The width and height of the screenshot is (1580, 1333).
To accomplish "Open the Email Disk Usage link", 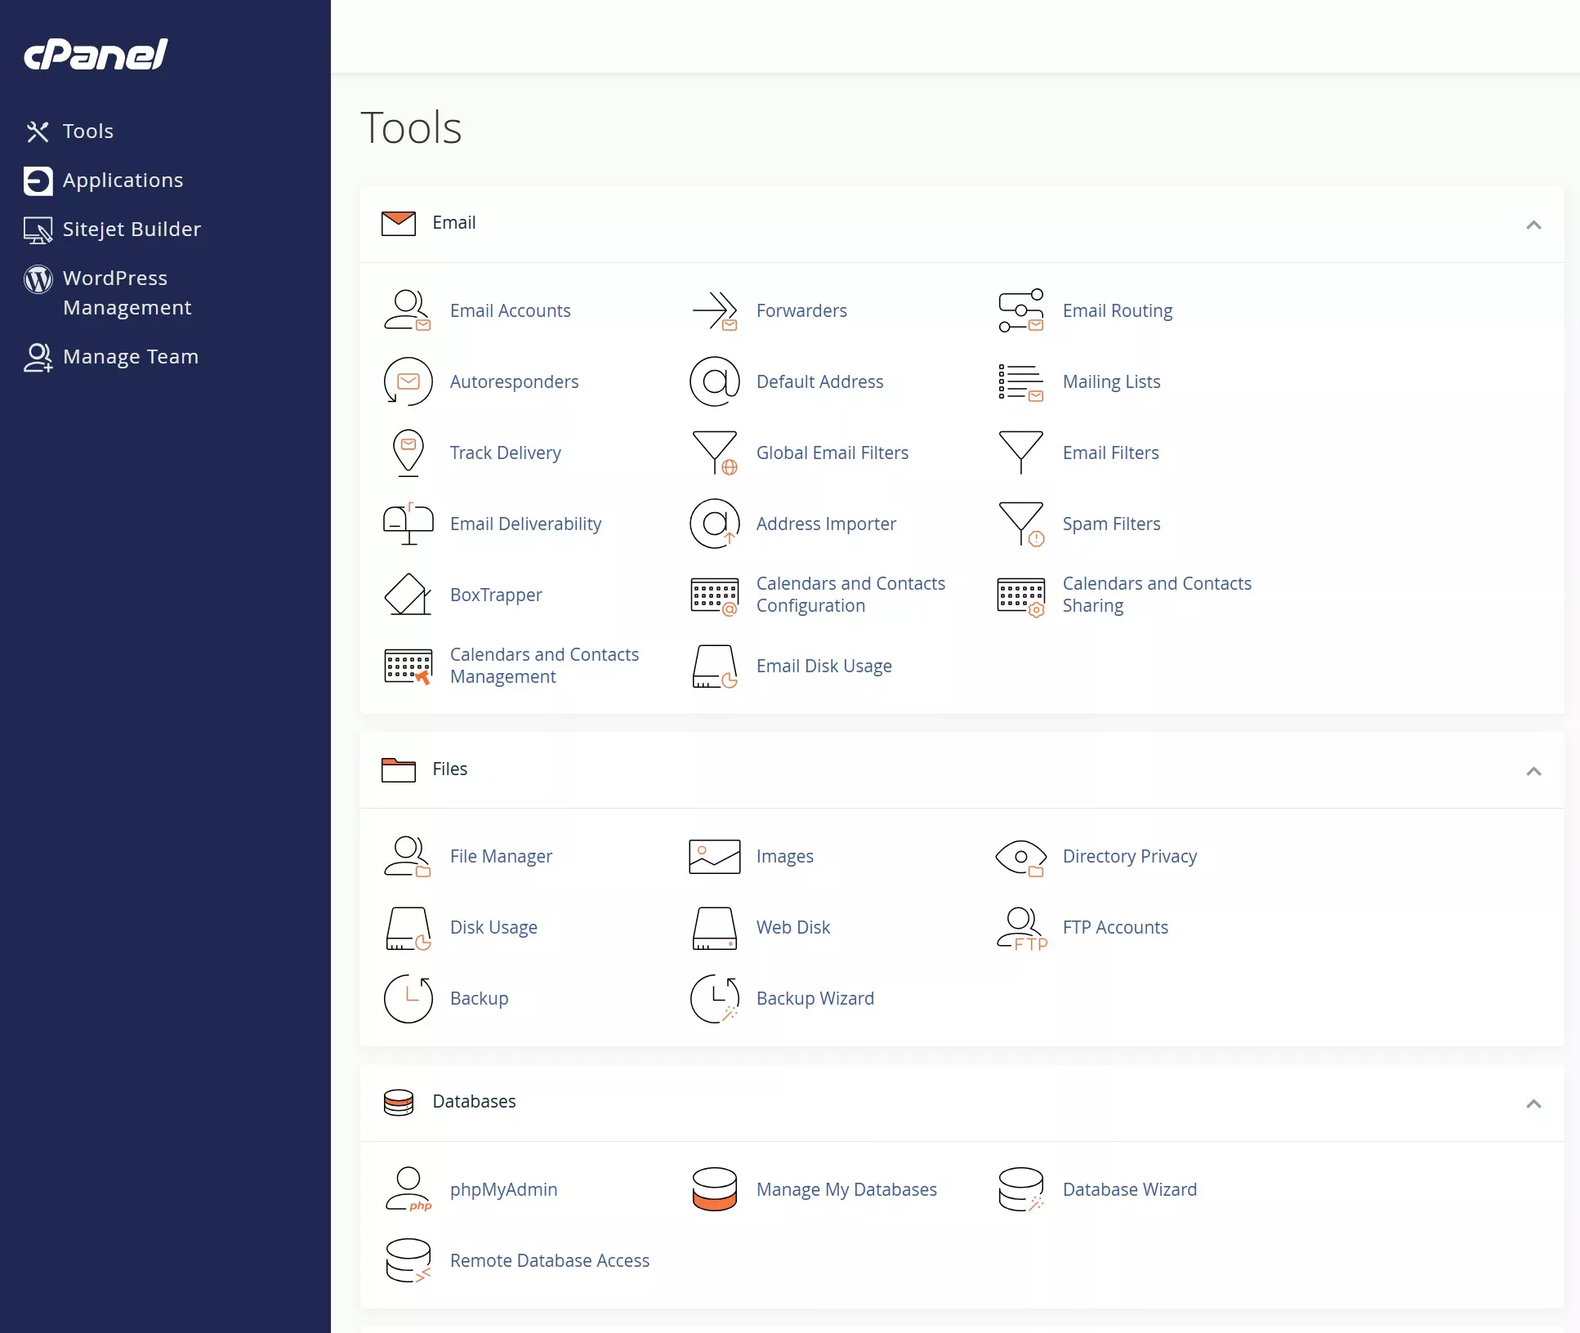I will [x=823, y=666].
